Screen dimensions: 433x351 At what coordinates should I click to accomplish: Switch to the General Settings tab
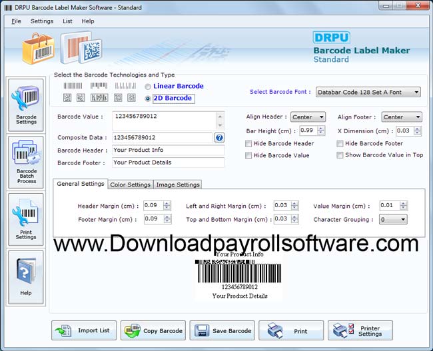click(x=81, y=184)
